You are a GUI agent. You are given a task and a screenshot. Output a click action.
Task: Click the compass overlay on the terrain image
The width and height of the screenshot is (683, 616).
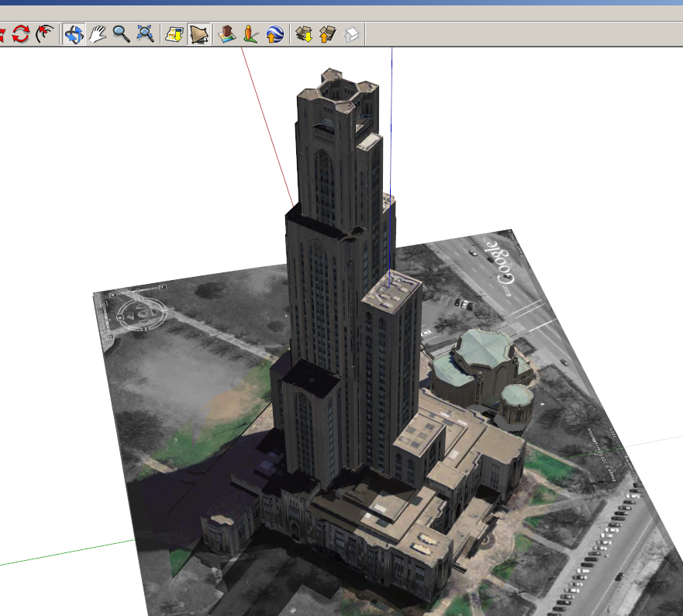(142, 314)
